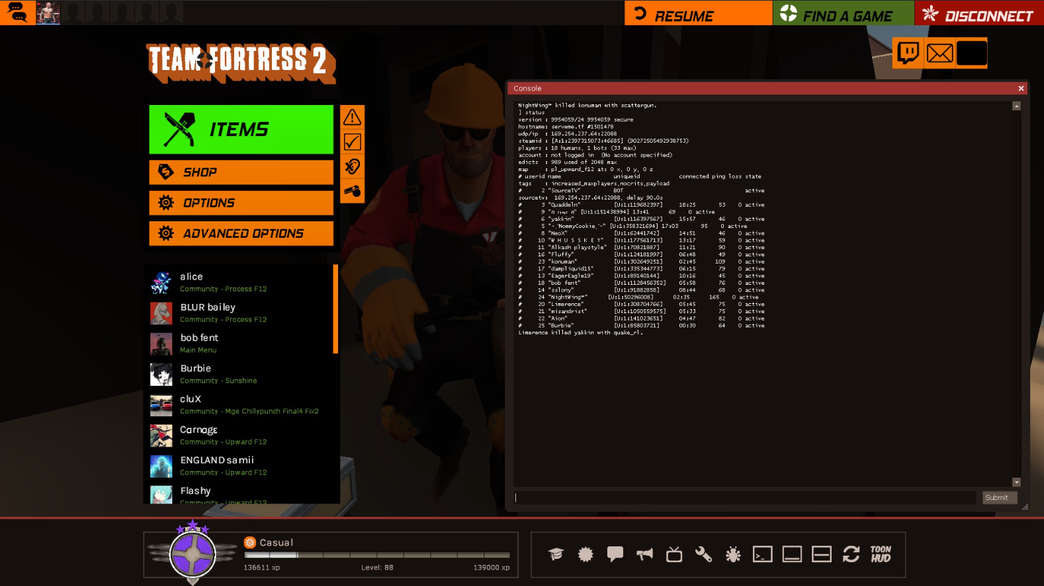1044x586 pixels.
Task: Click the console command input field
Action: click(744, 497)
